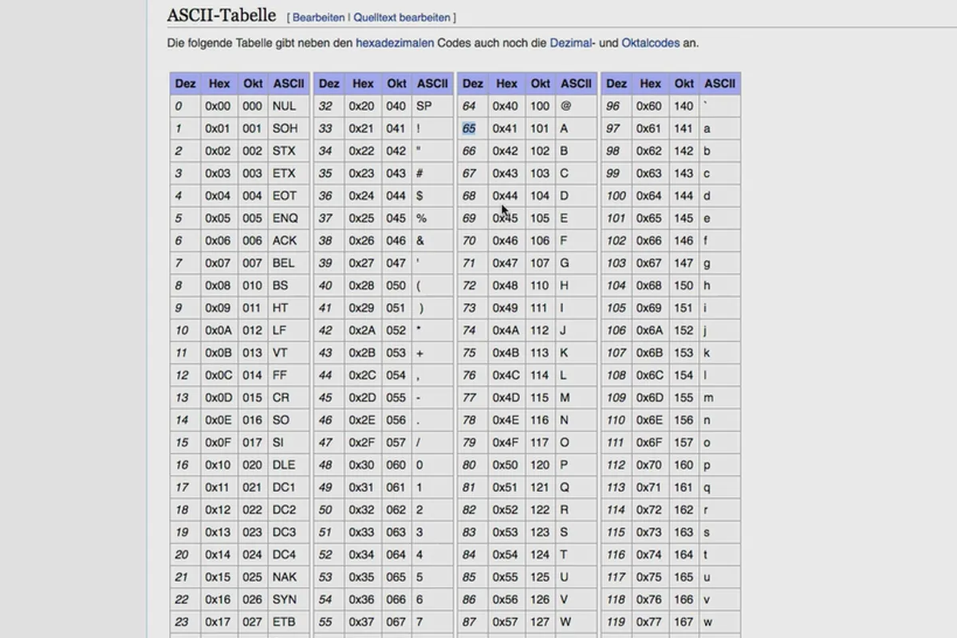957x638 pixels.
Task: Click the ENQ ASCII cell
Action: [289, 218]
